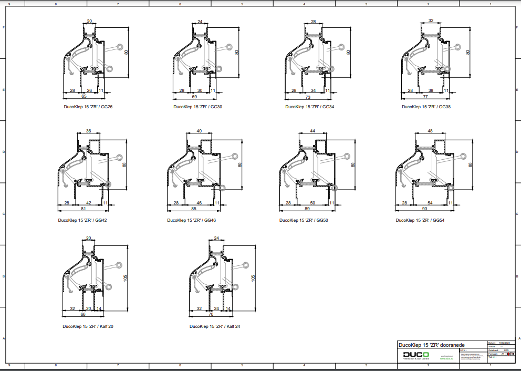Select the title "DucoKlep 15 'ZR' doorsnede"
Screen dimensions: 521x371
coord(431,345)
